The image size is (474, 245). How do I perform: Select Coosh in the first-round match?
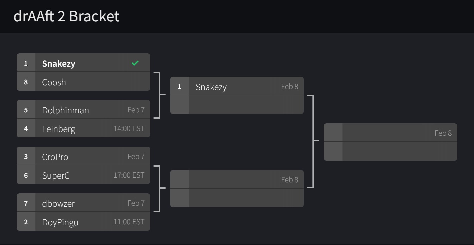click(x=54, y=82)
